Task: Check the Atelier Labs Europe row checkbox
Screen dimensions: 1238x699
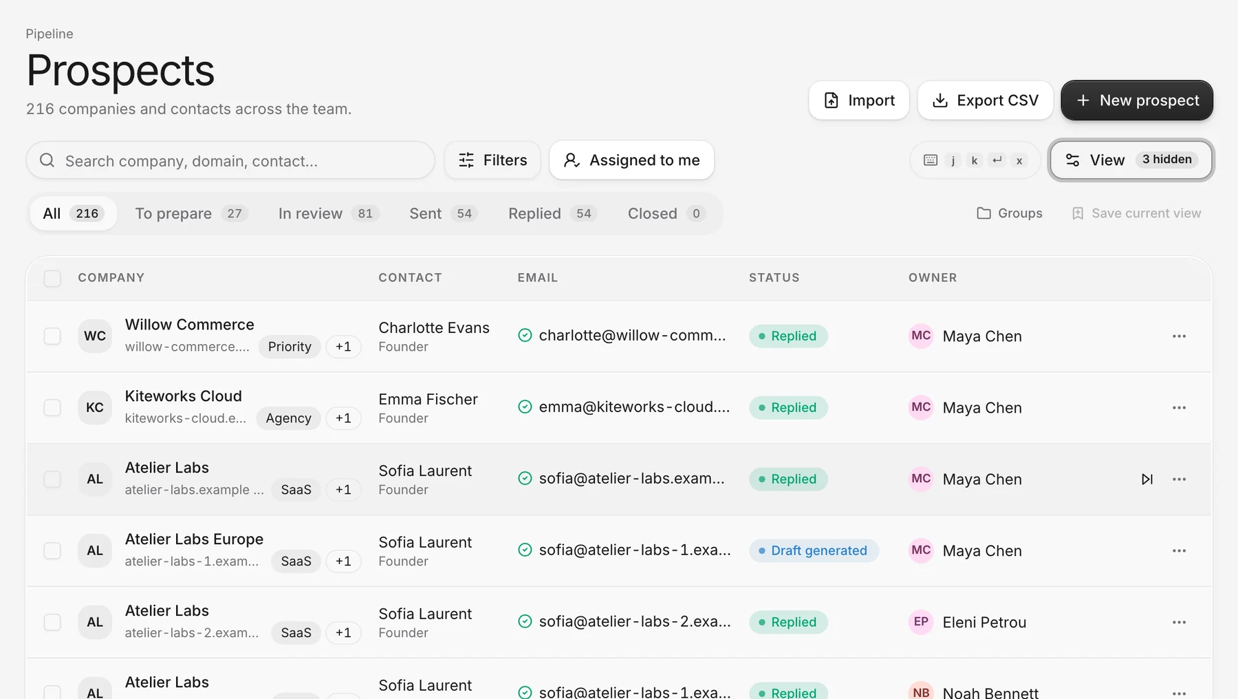Action: pyautogui.click(x=52, y=550)
